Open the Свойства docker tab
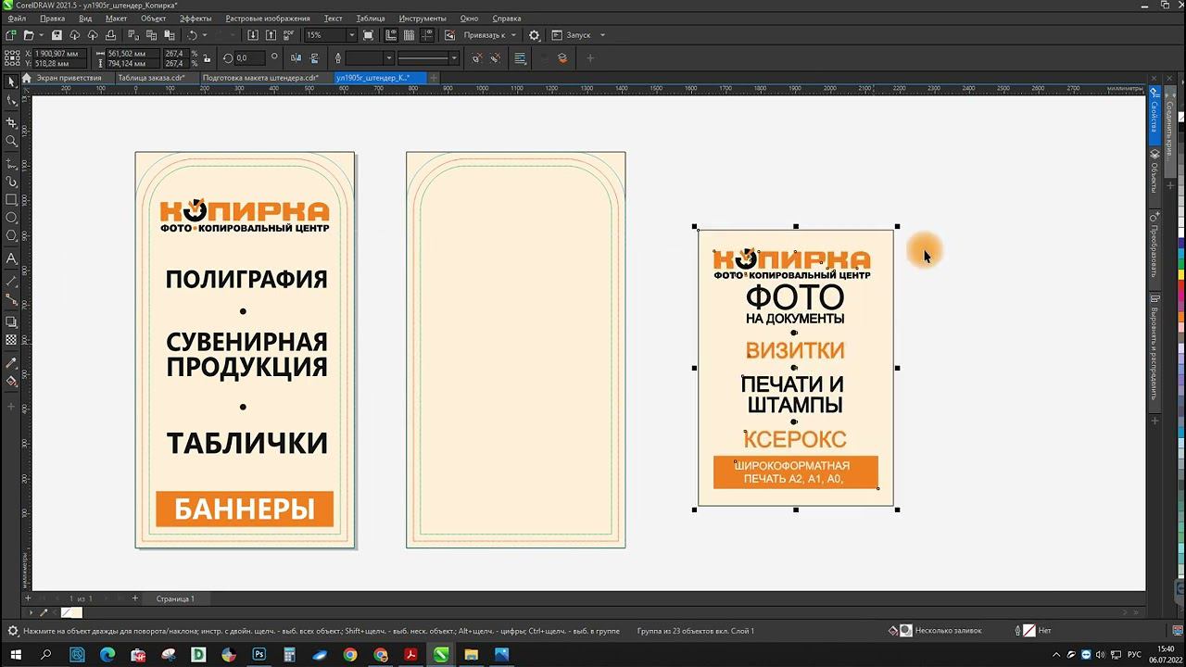The width and height of the screenshot is (1186, 667). pos(1154,116)
